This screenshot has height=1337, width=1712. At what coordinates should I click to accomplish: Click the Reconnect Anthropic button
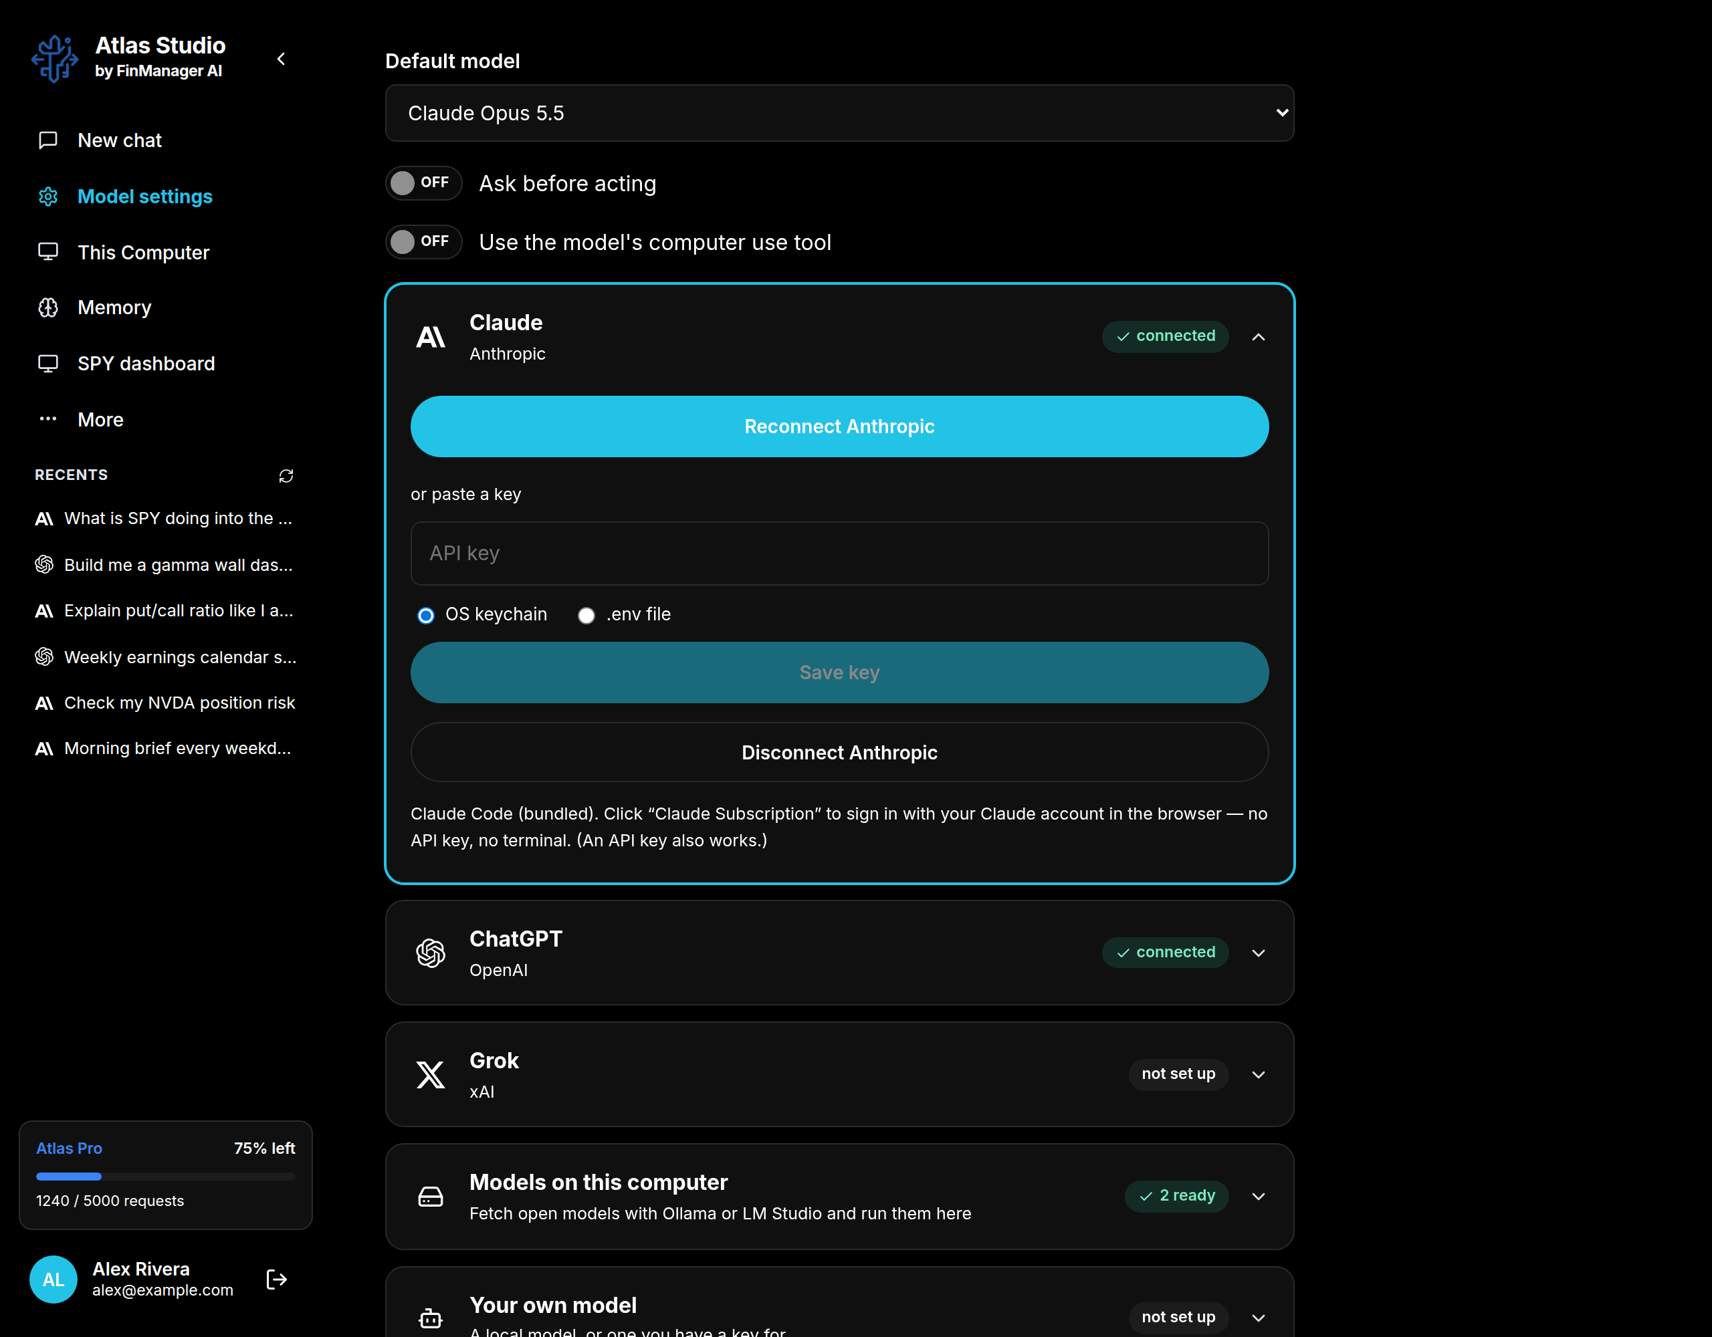[839, 427]
